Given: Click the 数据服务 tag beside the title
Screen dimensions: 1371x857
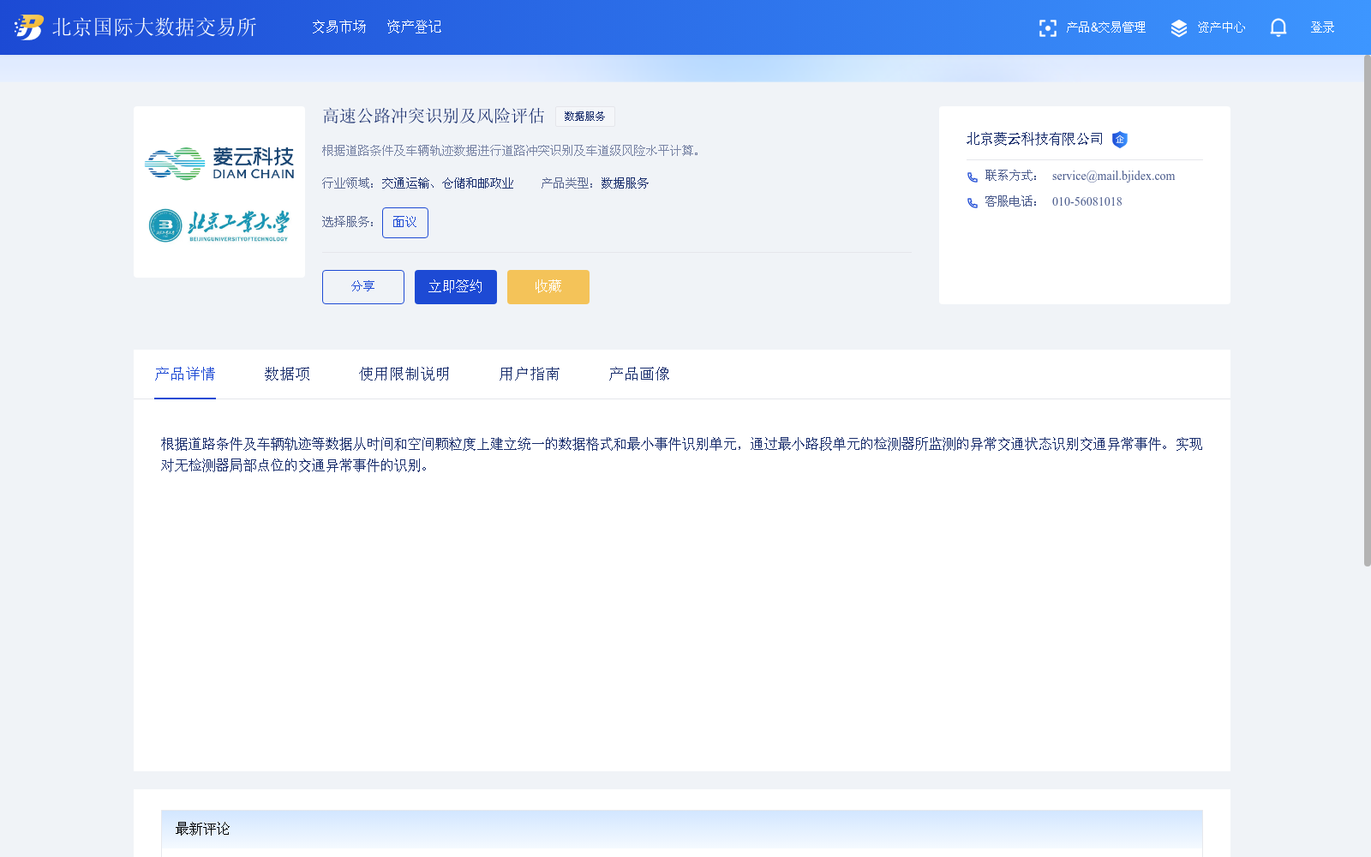Looking at the screenshot, I should [585, 117].
